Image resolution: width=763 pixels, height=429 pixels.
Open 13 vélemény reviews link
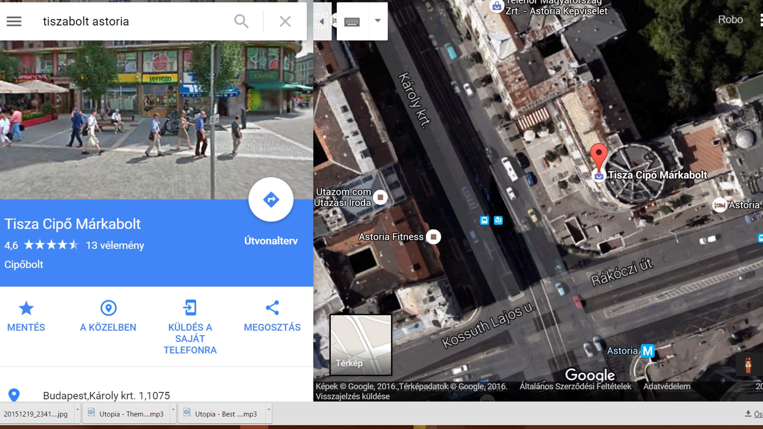115,245
